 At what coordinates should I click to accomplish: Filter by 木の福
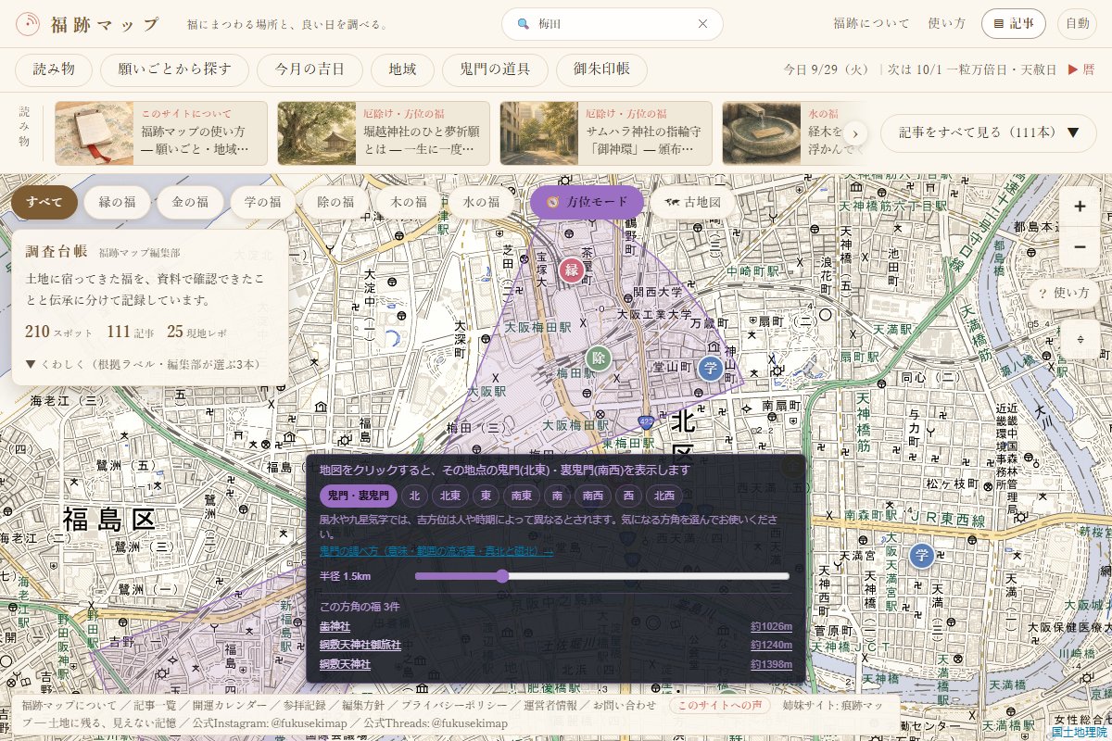[408, 202]
